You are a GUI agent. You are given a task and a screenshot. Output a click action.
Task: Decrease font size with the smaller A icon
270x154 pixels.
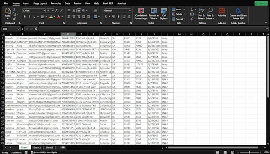[x=62, y=11]
